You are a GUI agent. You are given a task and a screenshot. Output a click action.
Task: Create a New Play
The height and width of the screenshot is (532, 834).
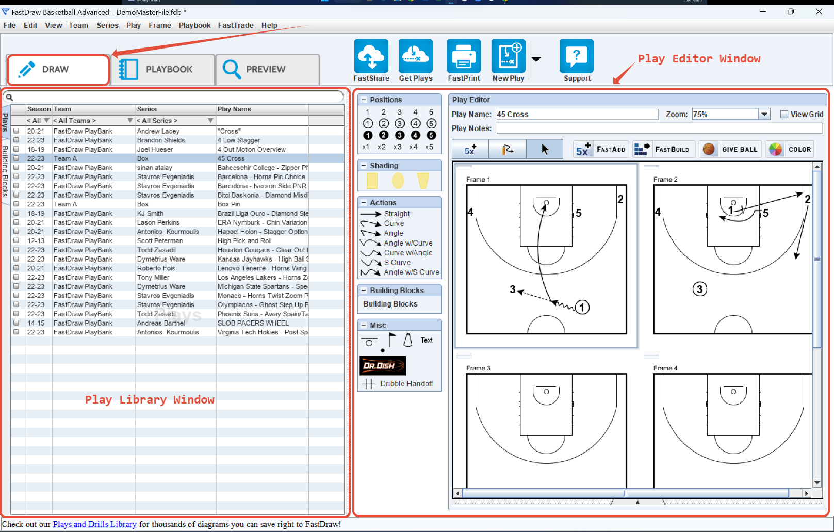pos(509,56)
